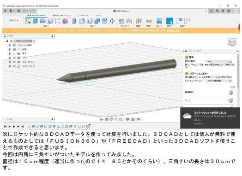Toggle visibility of the root component
Screen dimensions: 242x176
tap(11, 41)
